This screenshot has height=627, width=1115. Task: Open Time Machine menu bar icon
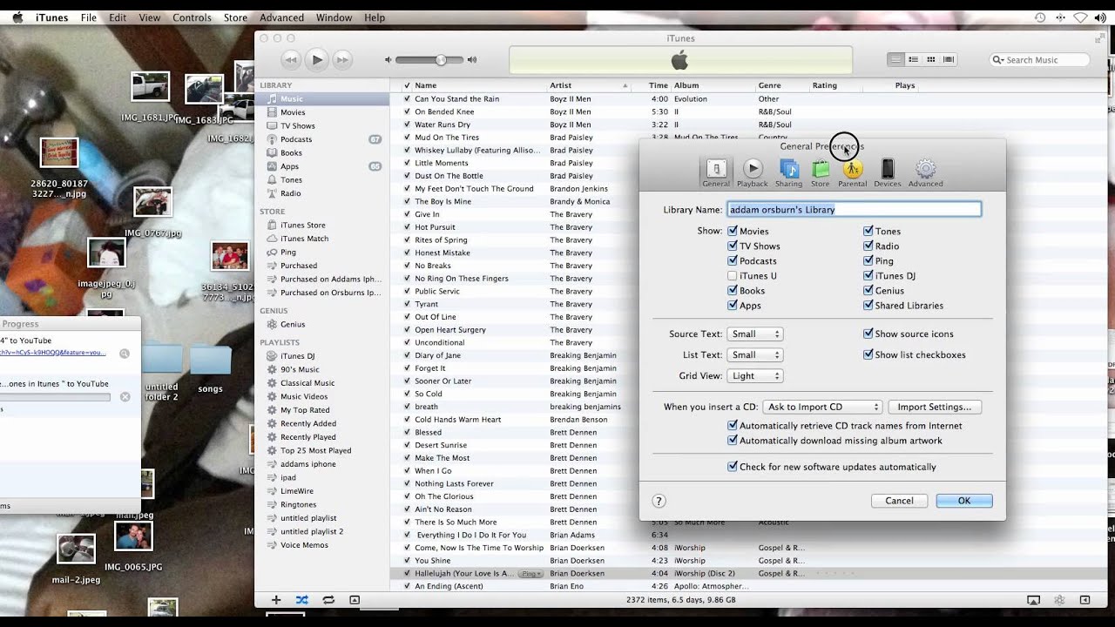point(1040,17)
